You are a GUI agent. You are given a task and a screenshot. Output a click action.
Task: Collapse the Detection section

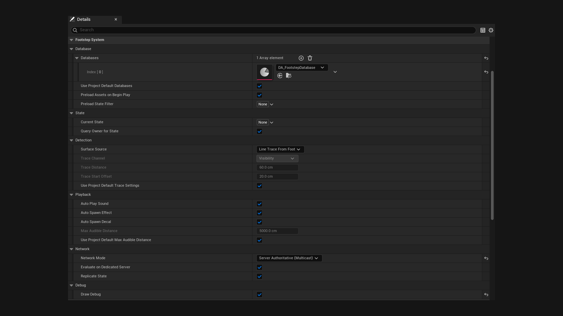(71, 140)
